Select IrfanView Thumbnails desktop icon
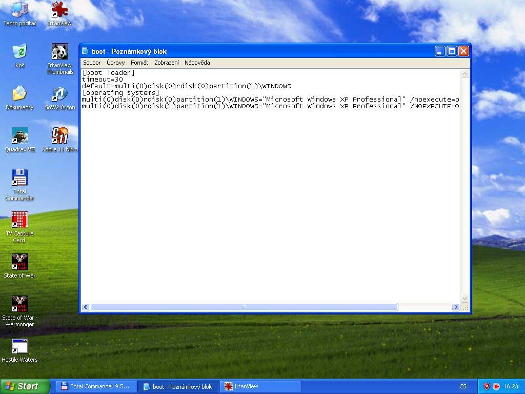 pos(59,59)
